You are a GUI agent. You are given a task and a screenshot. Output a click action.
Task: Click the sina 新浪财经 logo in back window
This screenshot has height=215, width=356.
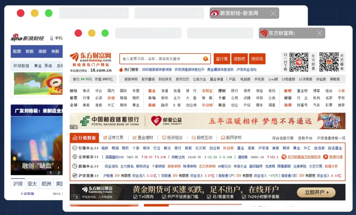tap(27, 38)
